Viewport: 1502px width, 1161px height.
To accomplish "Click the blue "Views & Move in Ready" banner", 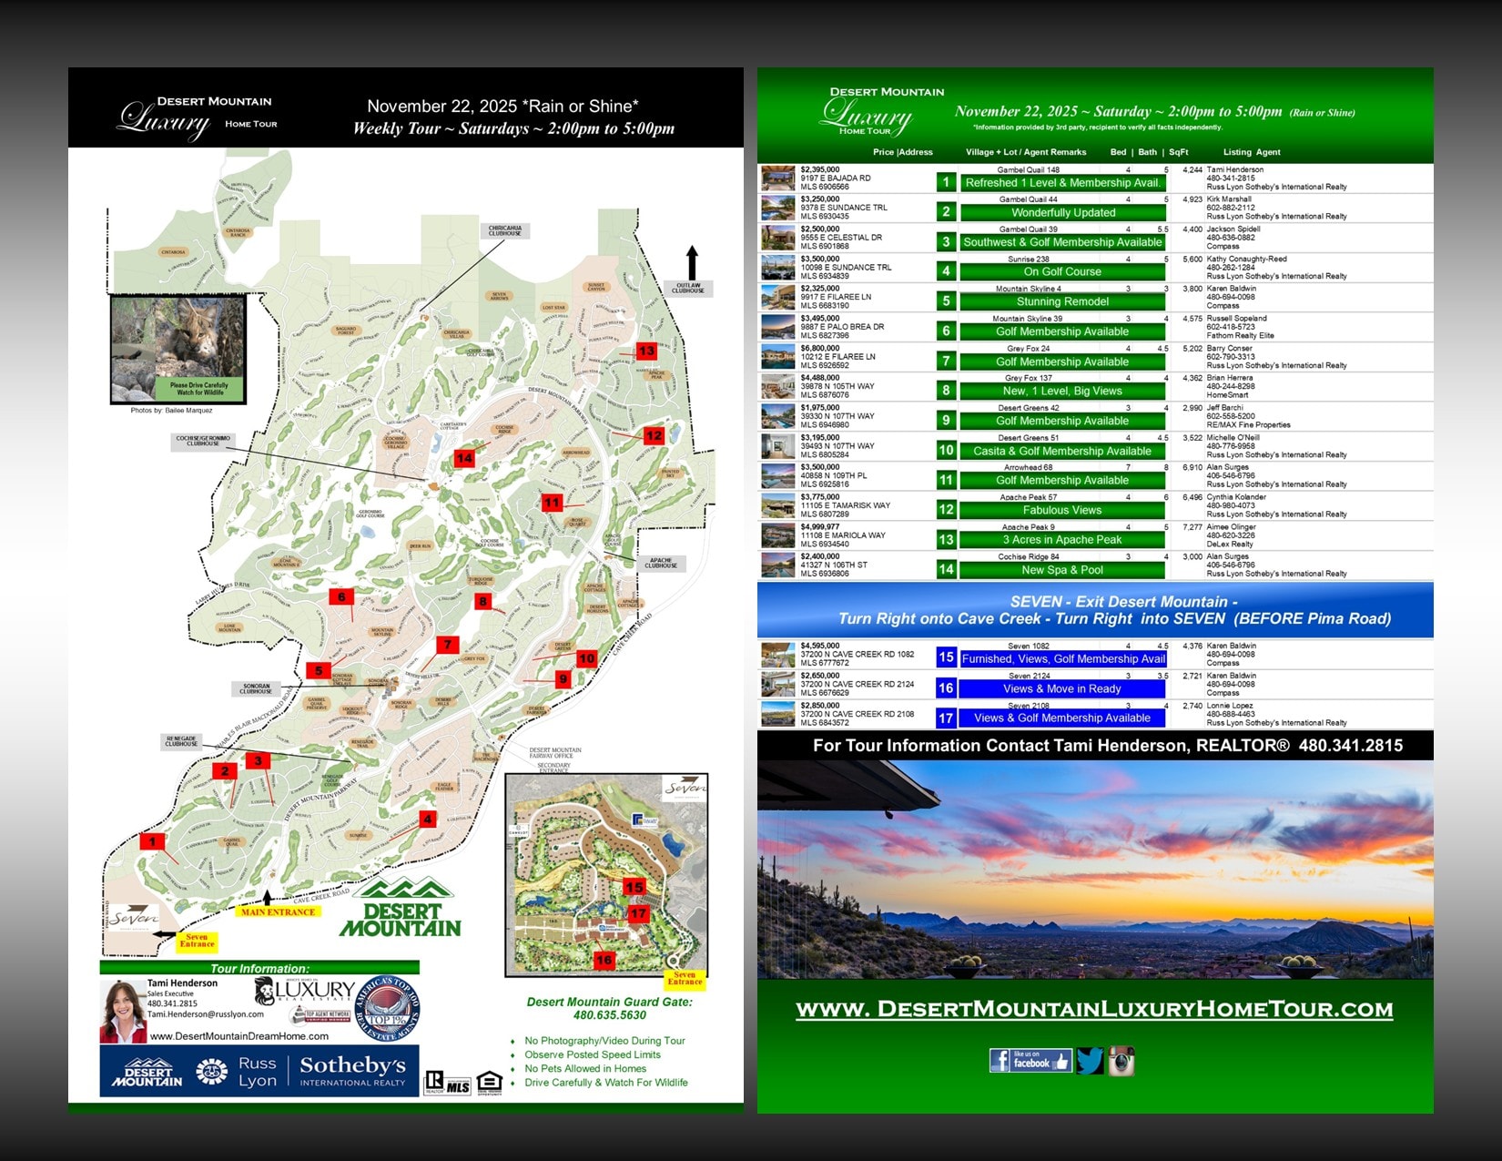I will point(1062,688).
